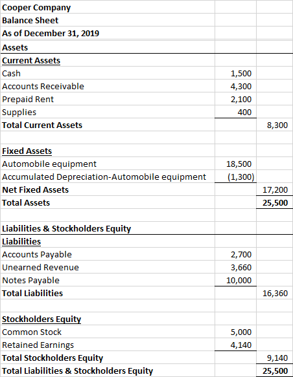Screen dimensions: 293x377
Task: Select the Retained Earnings value 4,140
Action: [241, 345]
